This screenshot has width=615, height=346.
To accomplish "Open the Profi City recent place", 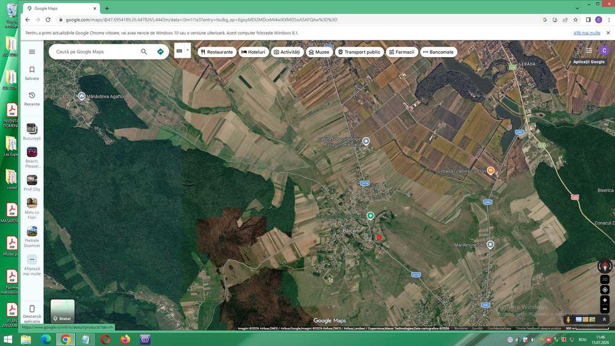I will pos(32,180).
